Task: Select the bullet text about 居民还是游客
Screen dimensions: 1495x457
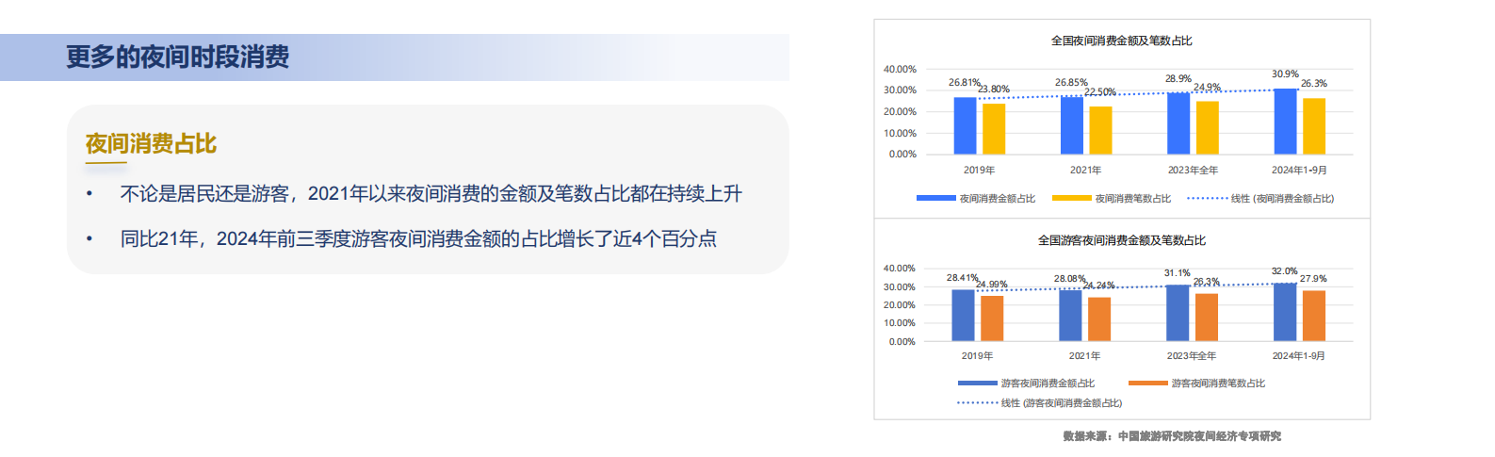Action: pos(431,194)
